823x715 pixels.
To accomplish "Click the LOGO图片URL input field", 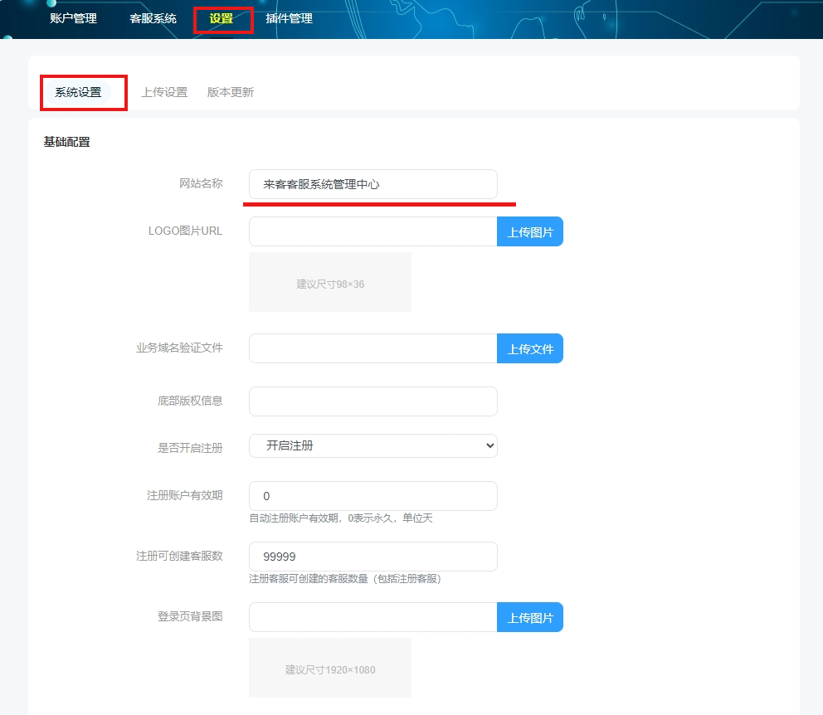I will (x=373, y=231).
